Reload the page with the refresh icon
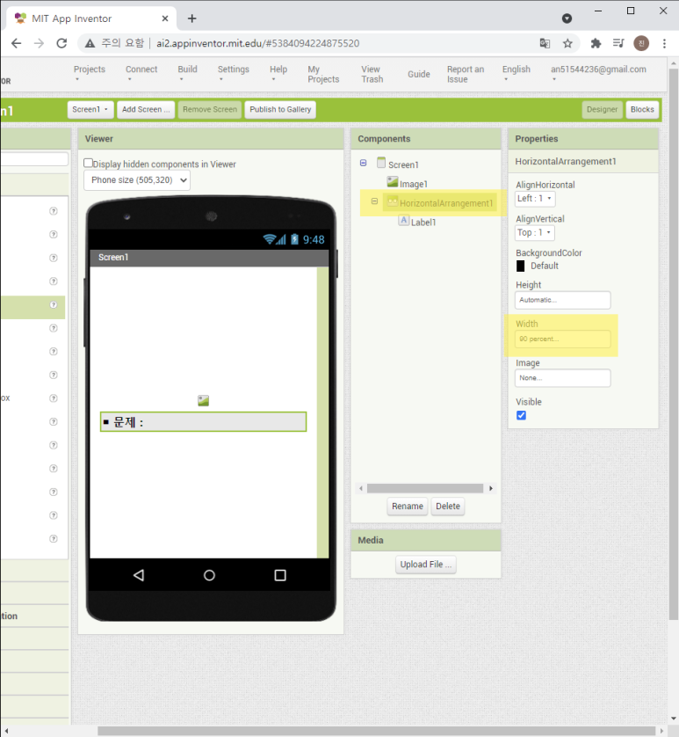679x737 pixels. coord(61,43)
